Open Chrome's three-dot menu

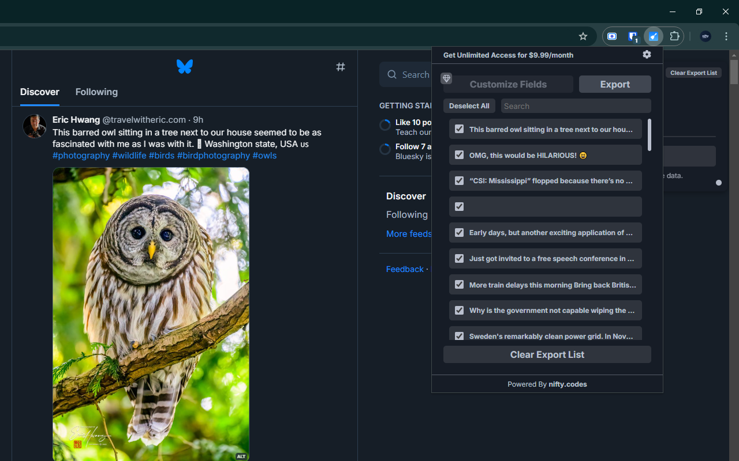tap(726, 36)
